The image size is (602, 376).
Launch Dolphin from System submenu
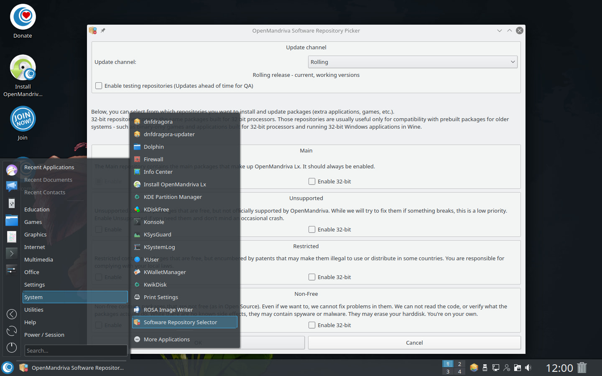coord(185,147)
